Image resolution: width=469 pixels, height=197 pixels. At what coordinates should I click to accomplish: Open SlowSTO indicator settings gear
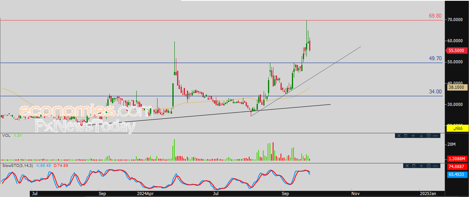[x=429, y=166]
